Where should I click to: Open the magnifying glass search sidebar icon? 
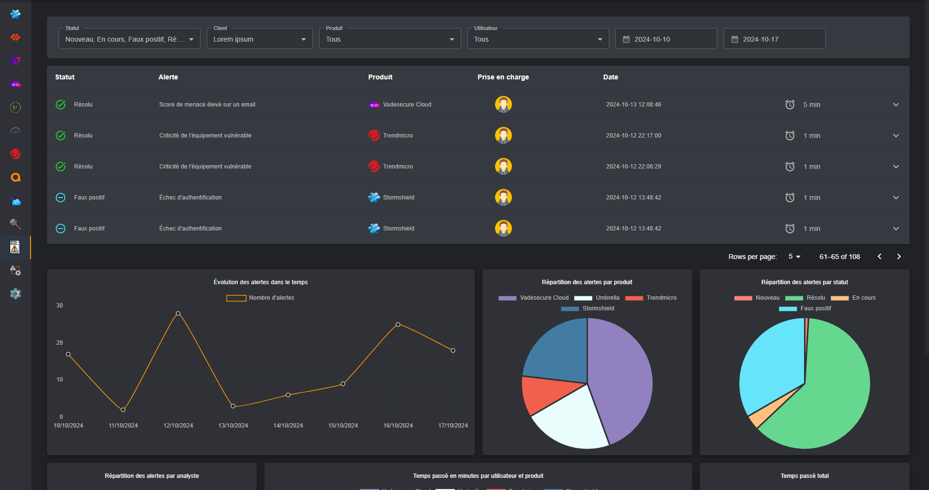15,224
